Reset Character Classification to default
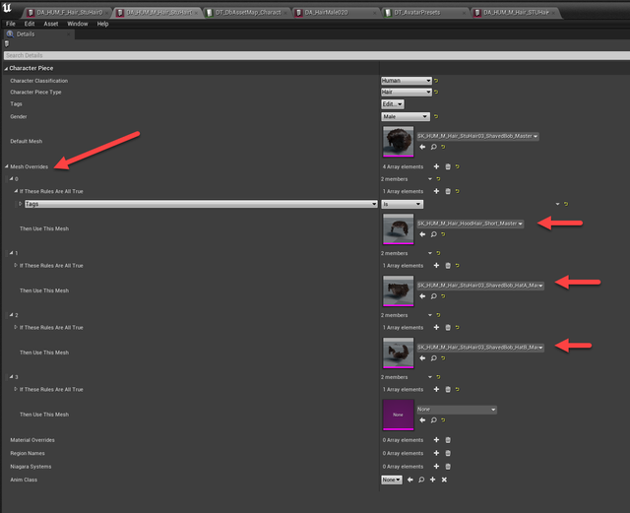630x513 pixels. point(436,81)
